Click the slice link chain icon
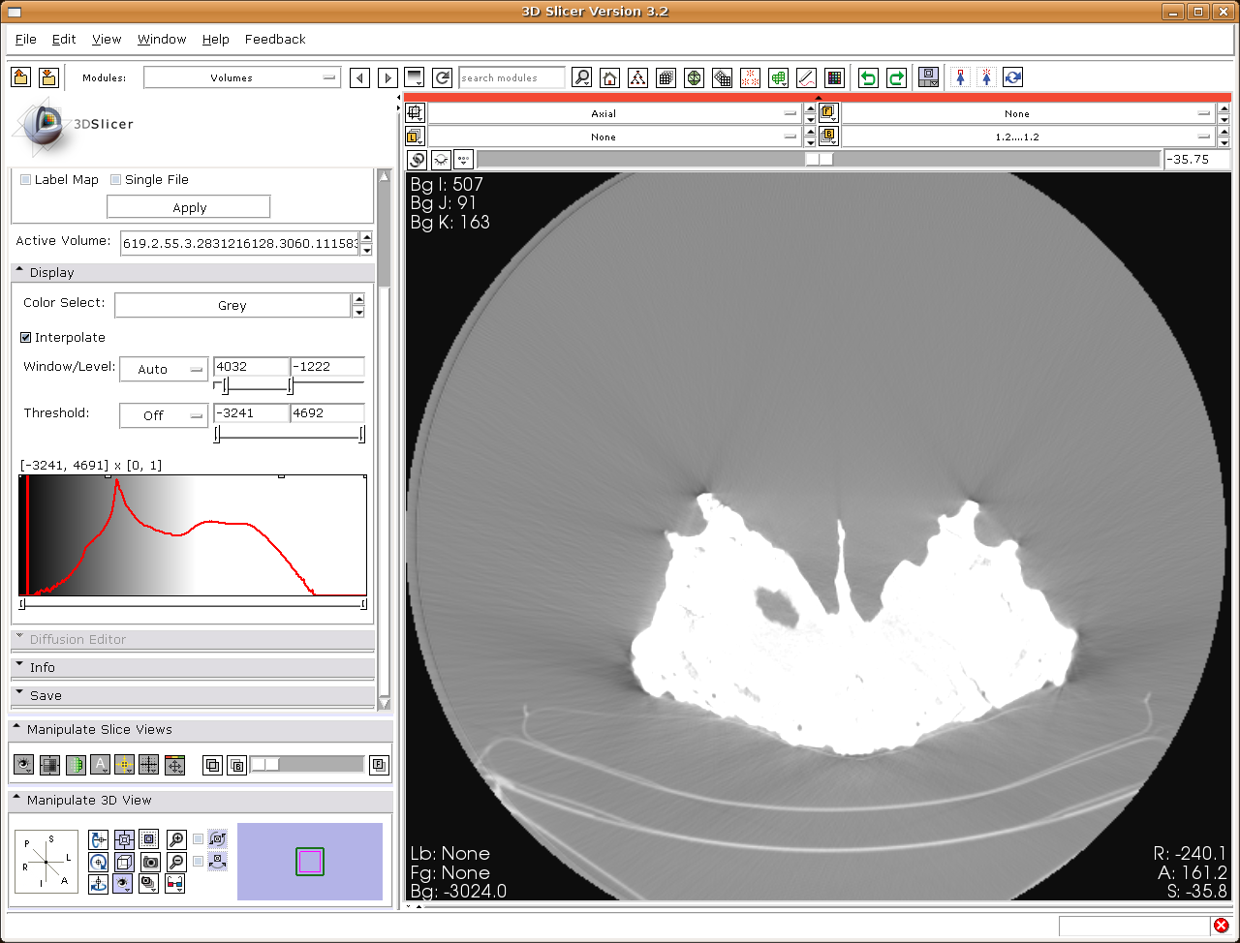1240x943 pixels. [x=417, y=160]
